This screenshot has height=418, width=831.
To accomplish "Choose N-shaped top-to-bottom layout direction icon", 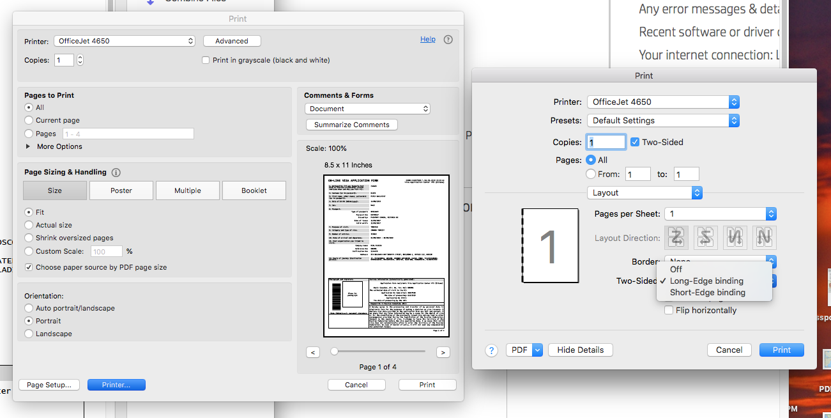I will 764,238.
